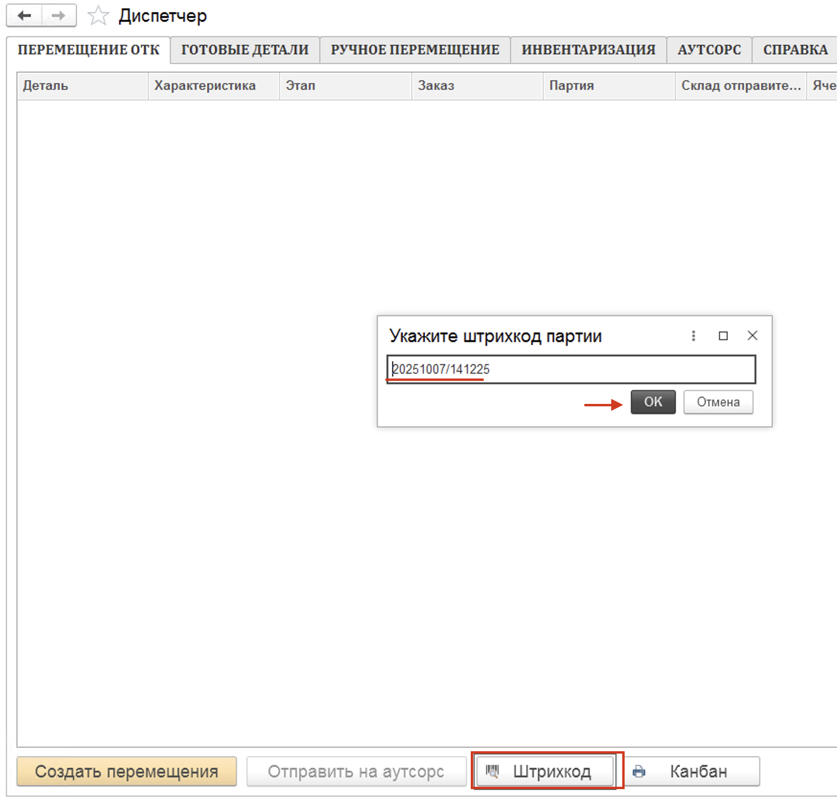The height and width of the screenshot is (804, 837).
Task: Select the АУТСОРС tab
Action: coord(709,50)
